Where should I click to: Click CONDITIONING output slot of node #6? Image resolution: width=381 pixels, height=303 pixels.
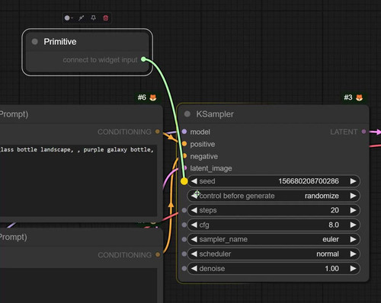tap(158, 132)
